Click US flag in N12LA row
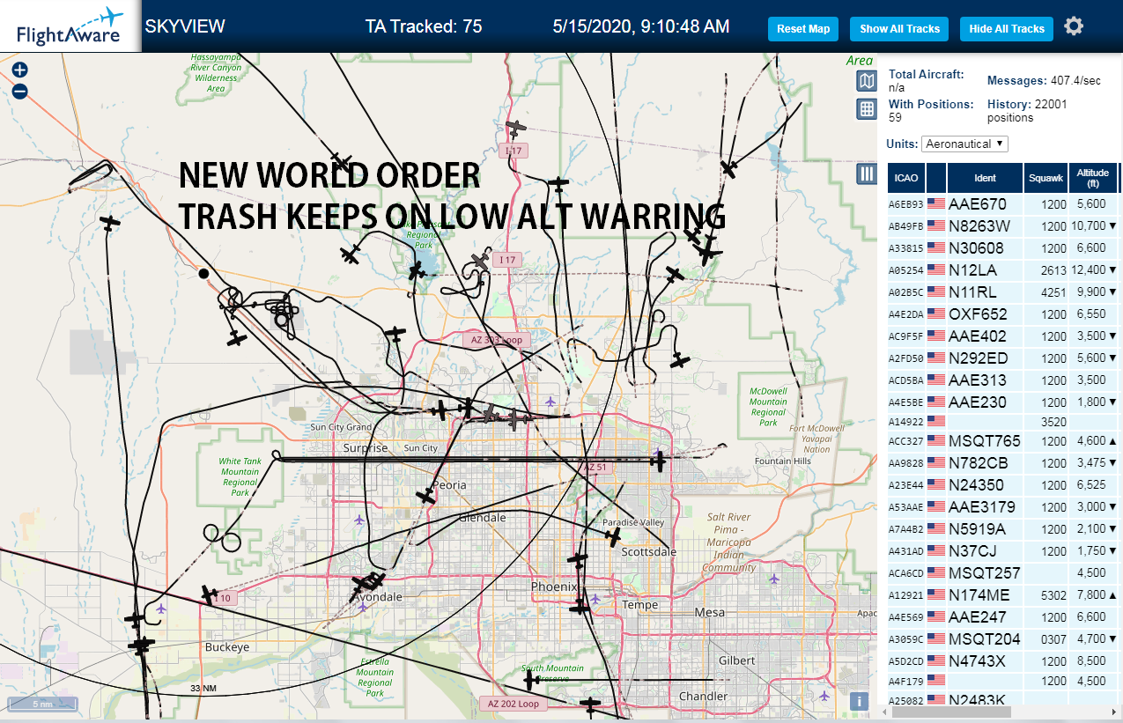This screenshot has height=723, width=1123. 935,270
